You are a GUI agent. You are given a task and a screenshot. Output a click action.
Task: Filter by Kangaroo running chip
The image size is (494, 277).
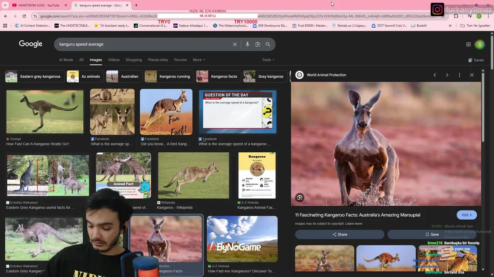tap(169, 77)
